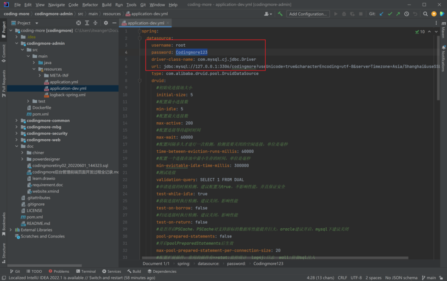Click the editor horizontal scrollbar
447x281 pixels.
[x=275, y=258]
